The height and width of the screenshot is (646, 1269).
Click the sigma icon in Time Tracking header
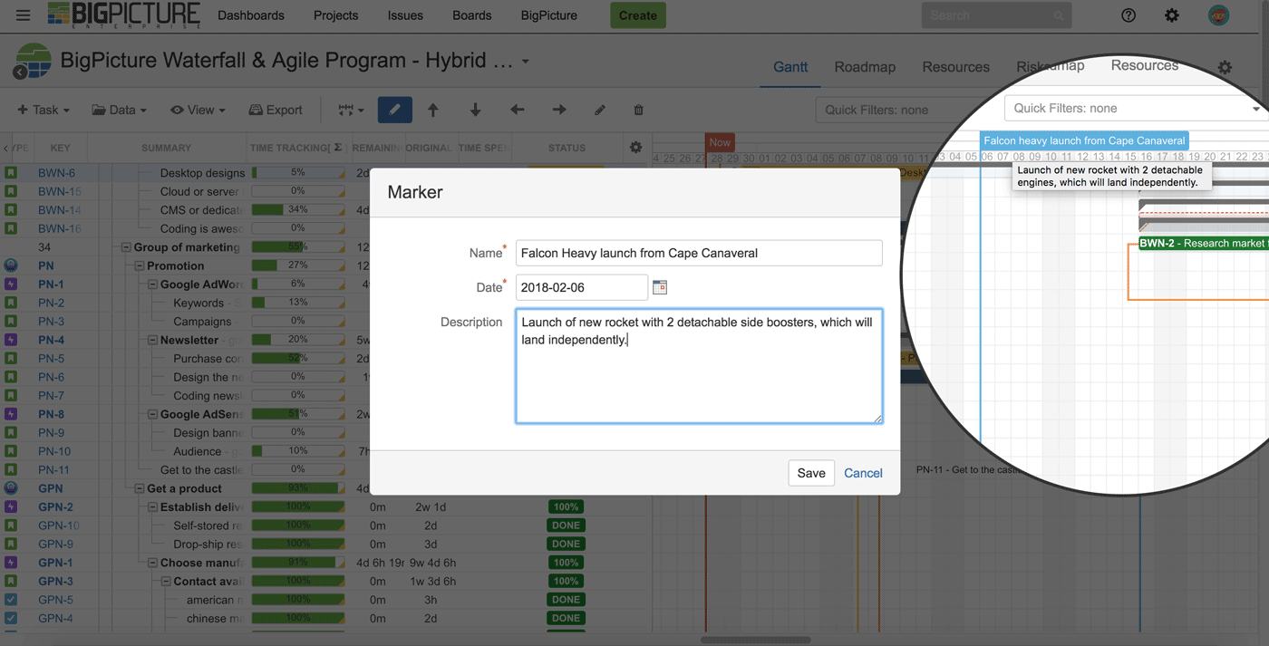338,148
